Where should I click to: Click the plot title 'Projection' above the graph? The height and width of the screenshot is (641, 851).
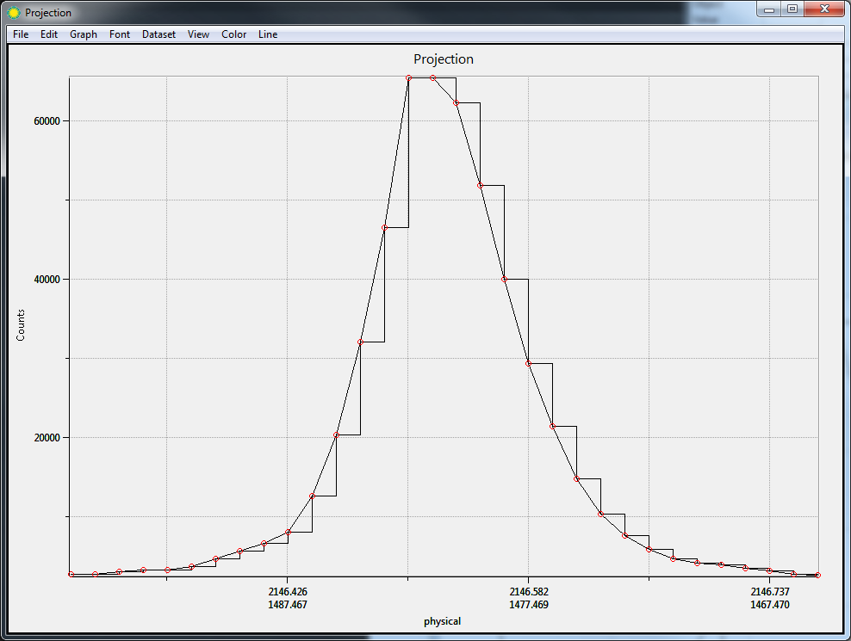tap(444, 59)
